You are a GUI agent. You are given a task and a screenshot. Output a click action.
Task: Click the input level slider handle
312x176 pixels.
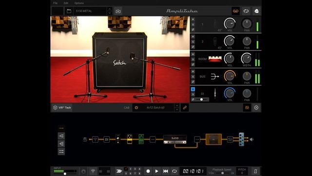coord(65,174)
